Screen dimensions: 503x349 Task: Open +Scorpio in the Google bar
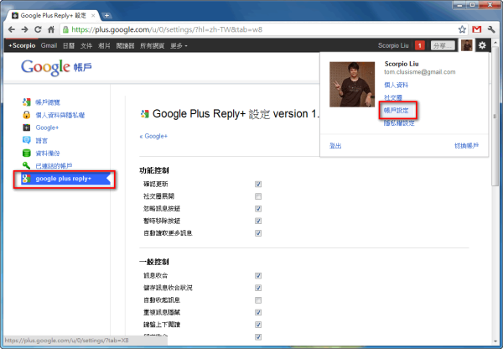(x=22, y=45)
